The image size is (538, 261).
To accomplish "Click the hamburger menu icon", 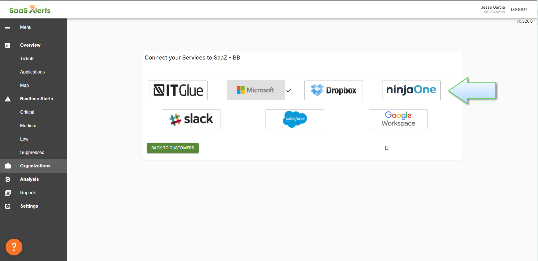I will [8, 27].
